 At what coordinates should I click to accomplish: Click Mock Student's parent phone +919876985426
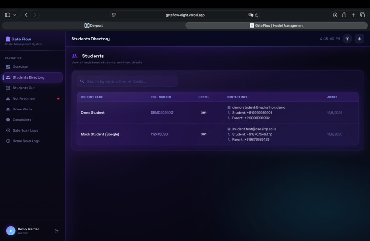coord(257,139)
